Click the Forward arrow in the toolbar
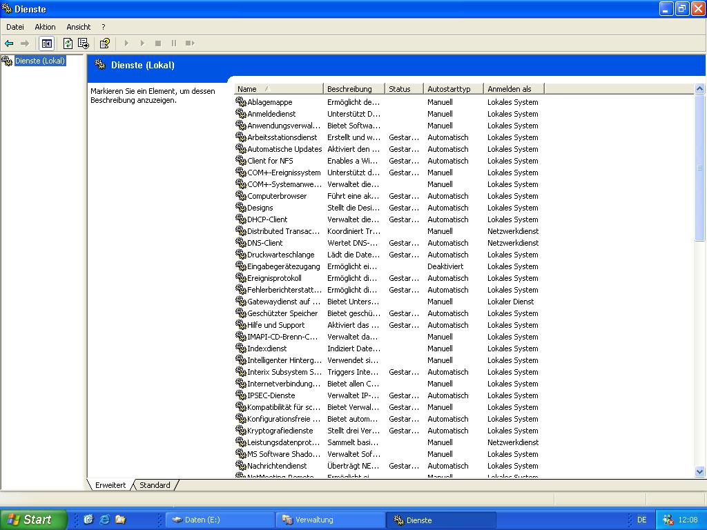The image size is (707, 530). point(25,43)
